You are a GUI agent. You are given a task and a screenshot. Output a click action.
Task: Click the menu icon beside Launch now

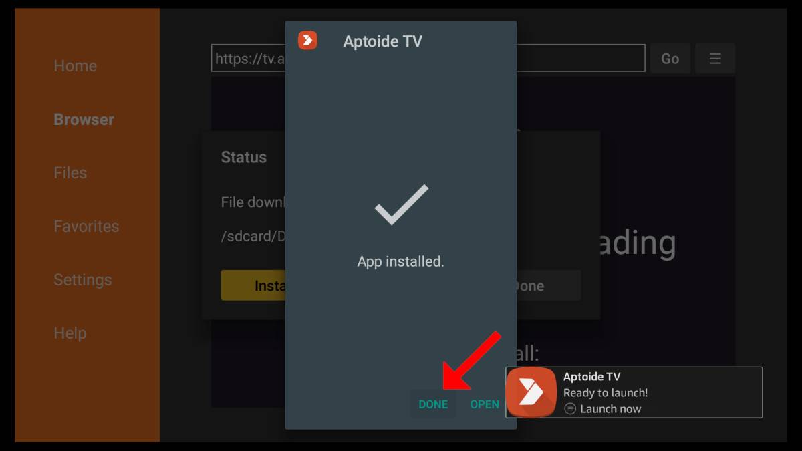pos(570,409)
